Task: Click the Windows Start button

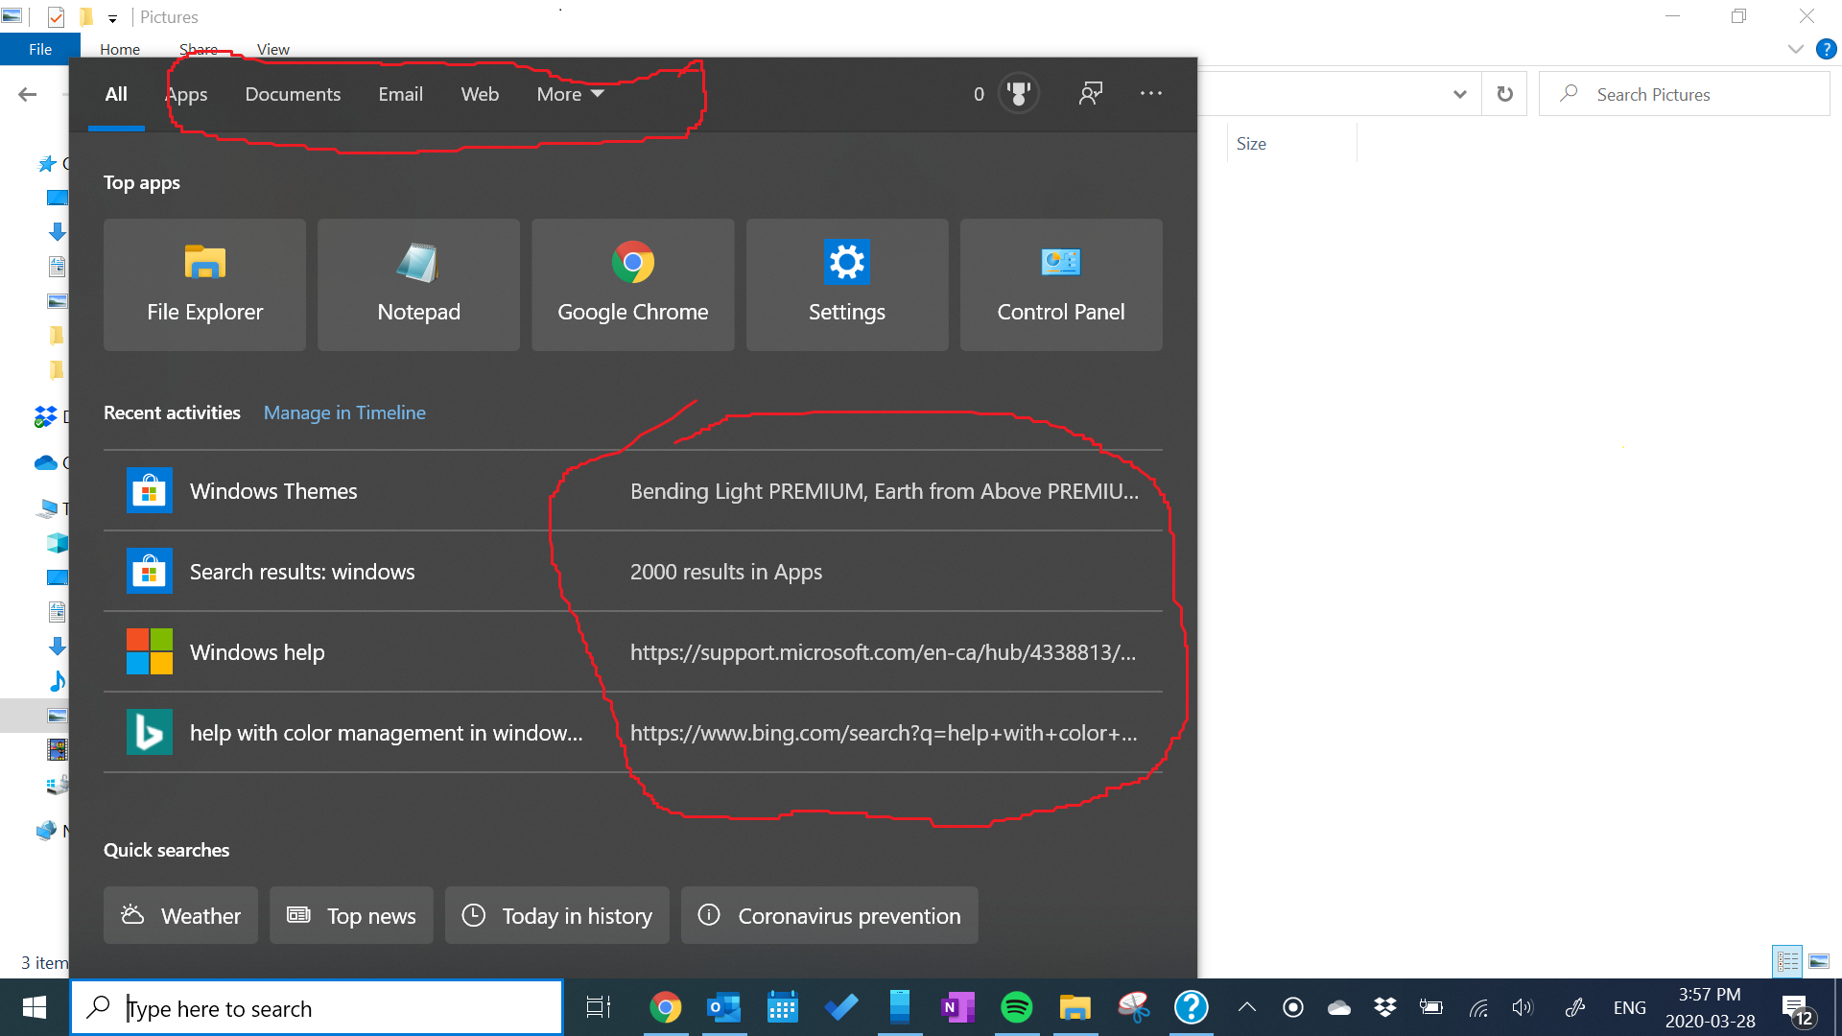Action: 35,1007
